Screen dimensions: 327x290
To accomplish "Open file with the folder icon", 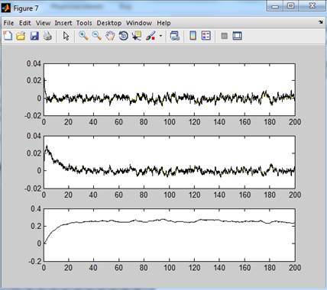I will [21, 36].
